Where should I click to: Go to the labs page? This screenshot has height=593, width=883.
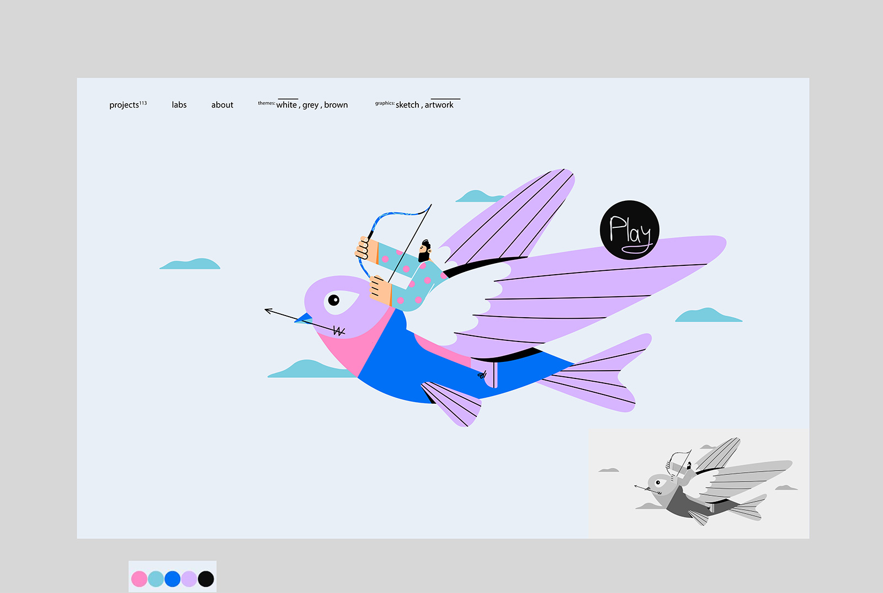(x=179, y=105)
